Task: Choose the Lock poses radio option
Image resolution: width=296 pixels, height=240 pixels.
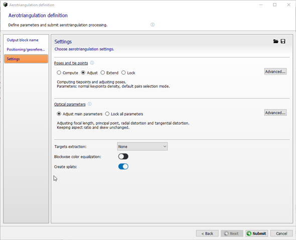Action: pos(128,73)
